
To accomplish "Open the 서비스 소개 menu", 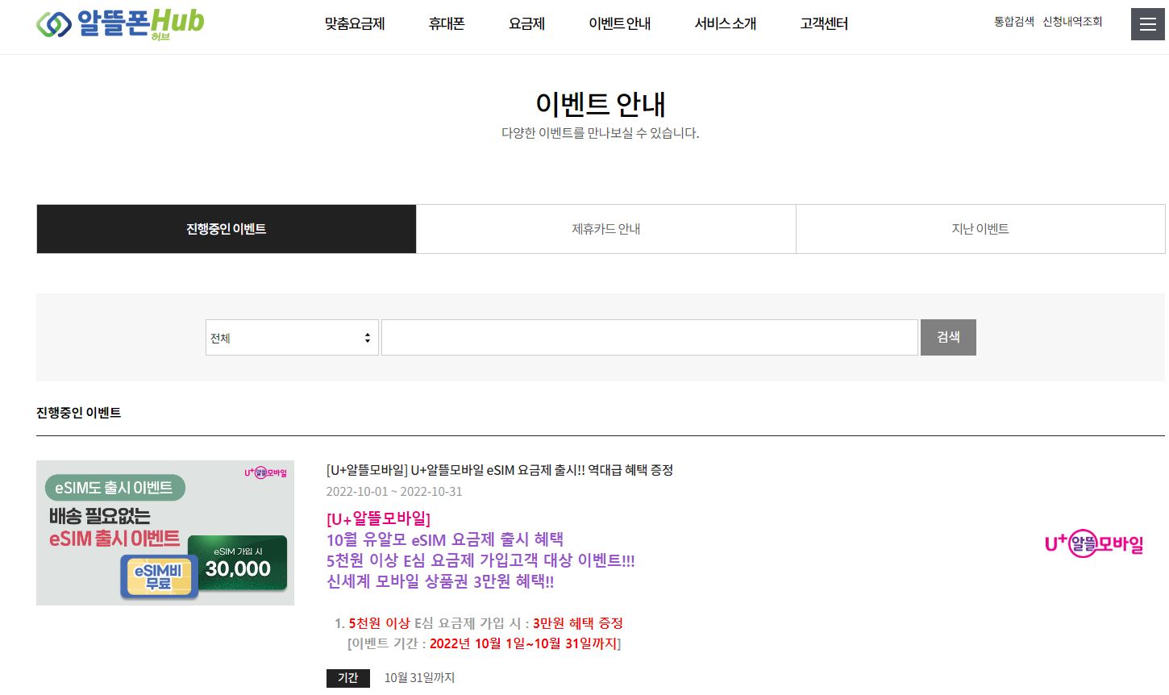I will [x=726, y=24].
